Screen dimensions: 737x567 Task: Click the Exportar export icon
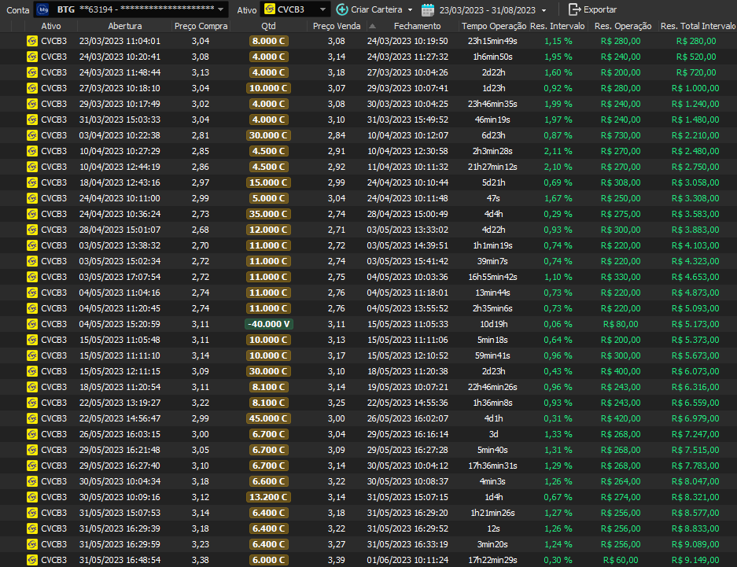coord(574,9)
